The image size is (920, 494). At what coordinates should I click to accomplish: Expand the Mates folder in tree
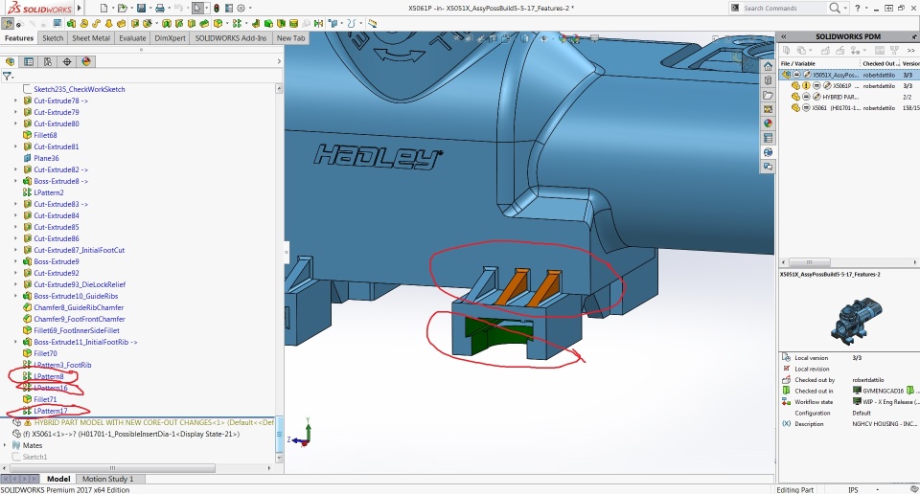(6, 445)
